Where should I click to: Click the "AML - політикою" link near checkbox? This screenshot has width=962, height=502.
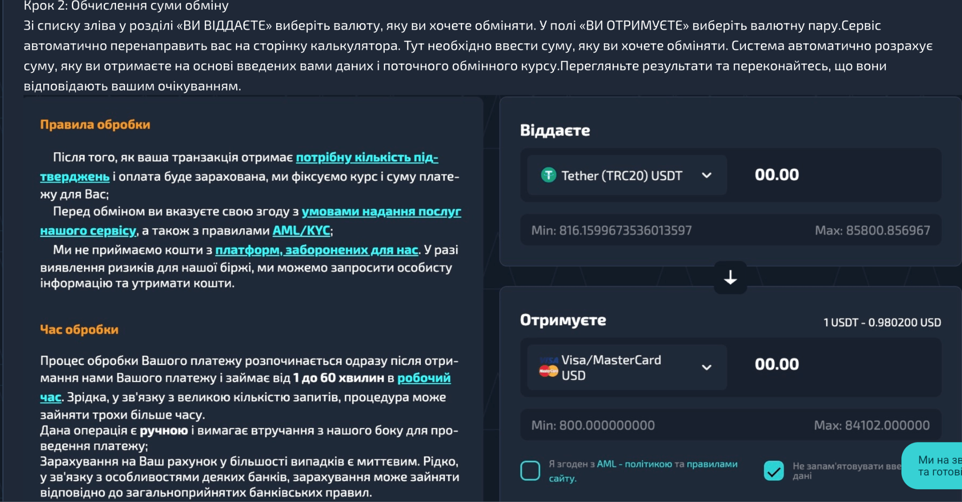point(634,464)
